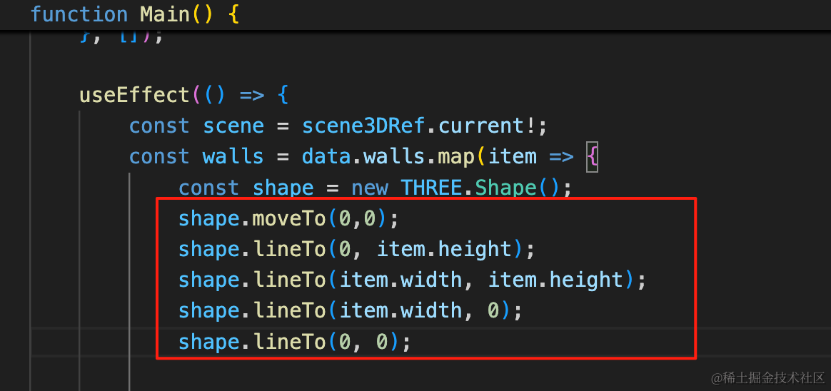Click the arrow '=>' after useEffect(()

(252, 96)
